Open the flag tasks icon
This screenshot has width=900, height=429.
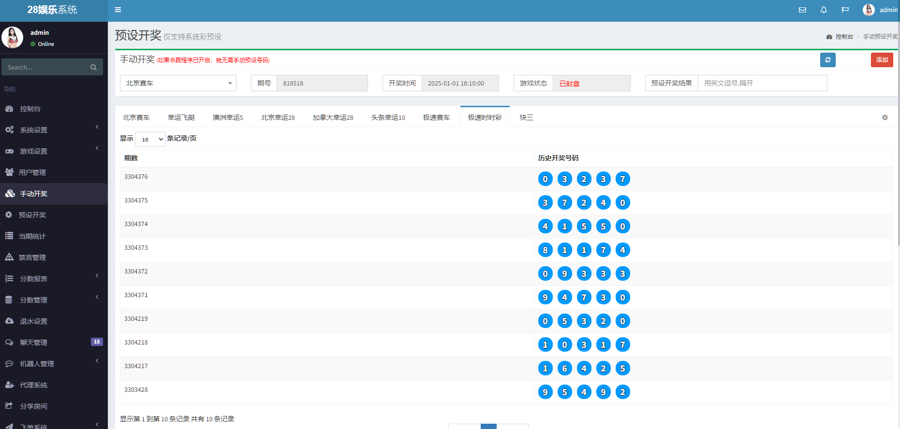pyautogui.click(x=845, y=10)
